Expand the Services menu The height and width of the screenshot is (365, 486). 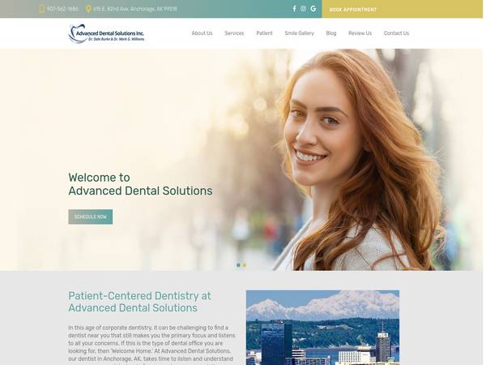(x=234, y=33)
